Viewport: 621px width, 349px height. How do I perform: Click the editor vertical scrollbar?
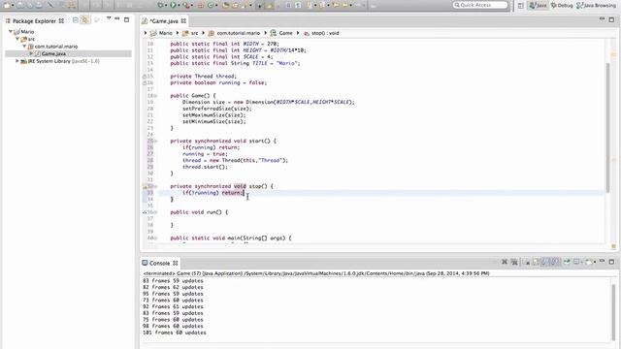click(607, 127)
